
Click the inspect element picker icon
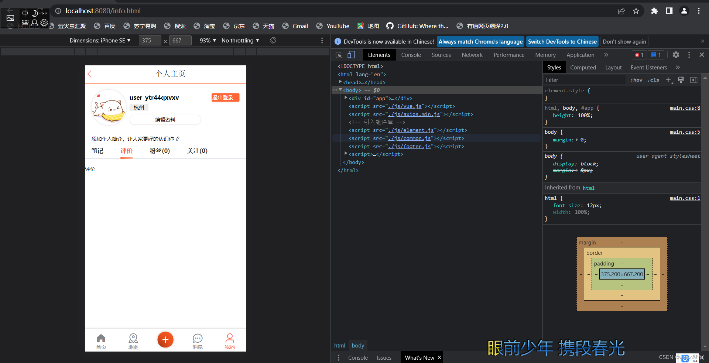tap(339, 55)
